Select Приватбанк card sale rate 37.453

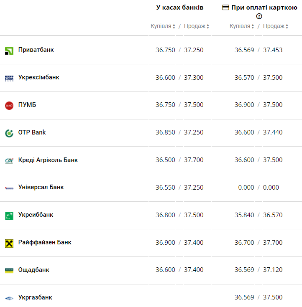273,50
